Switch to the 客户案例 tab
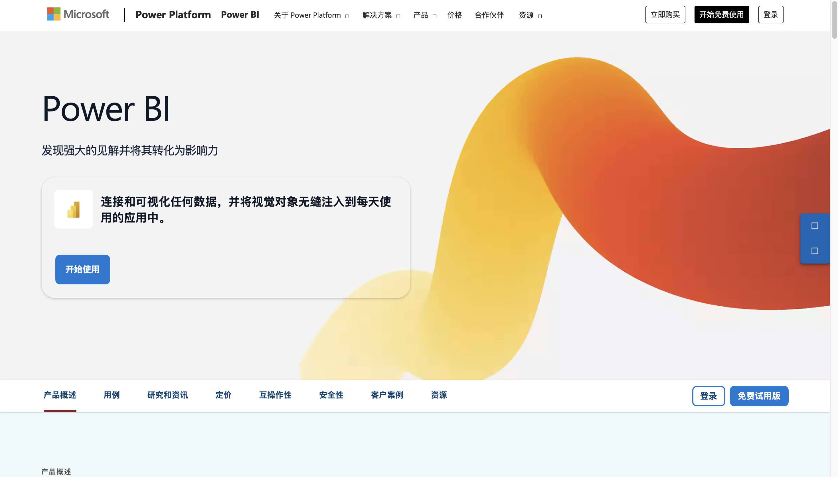 tap(386, 396)
